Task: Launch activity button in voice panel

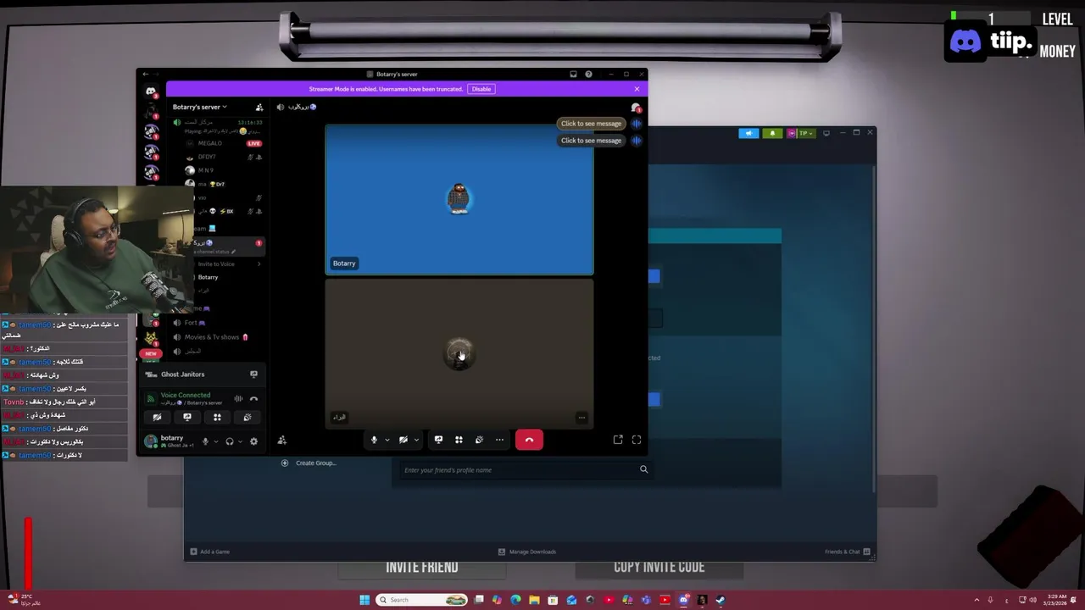Action: pyautogui.click(x=217, y=417)
